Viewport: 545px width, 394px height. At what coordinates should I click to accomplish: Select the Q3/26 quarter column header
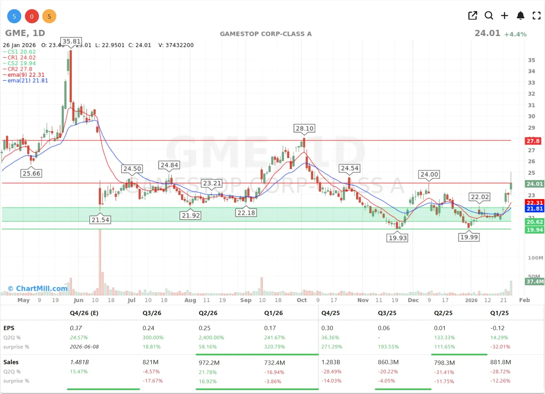pyautogui.click(x=152, y=313)
